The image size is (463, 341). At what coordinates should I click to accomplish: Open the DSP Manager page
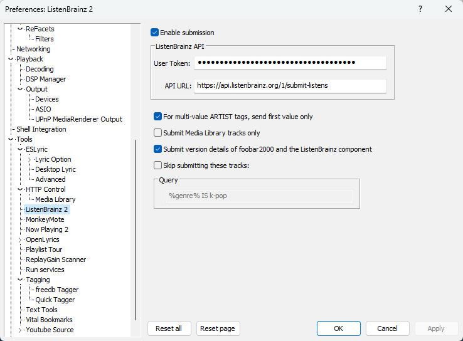pos(46,79)
